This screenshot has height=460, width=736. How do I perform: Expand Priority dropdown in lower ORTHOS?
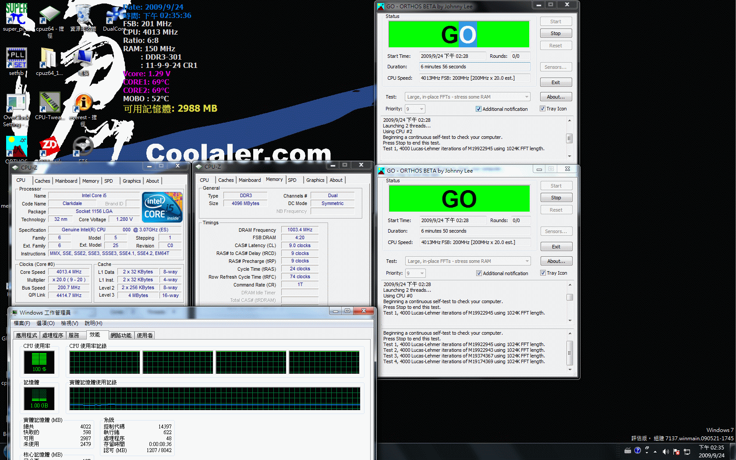(422, 273)
